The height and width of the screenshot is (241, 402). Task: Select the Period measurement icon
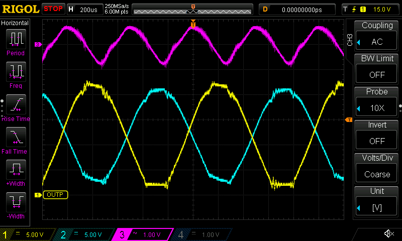(x=16, y=42)
